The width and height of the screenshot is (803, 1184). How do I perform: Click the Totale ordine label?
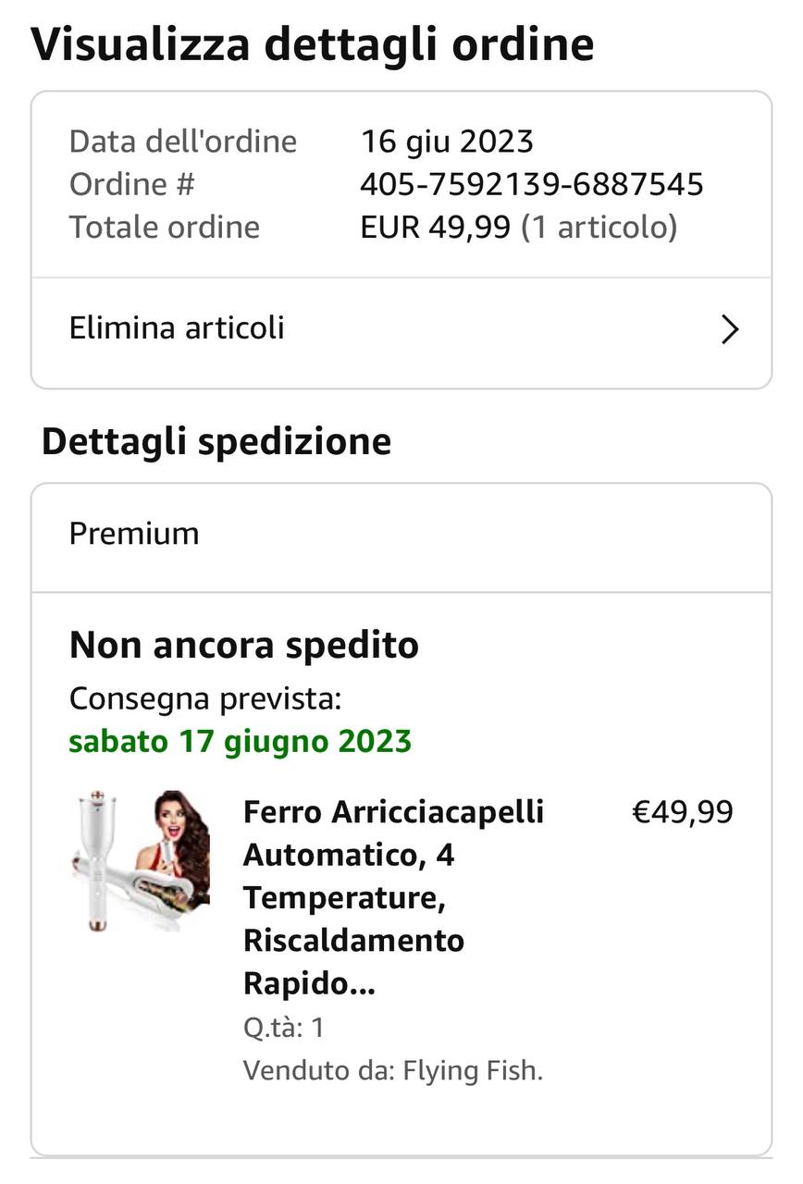(165, 227)
